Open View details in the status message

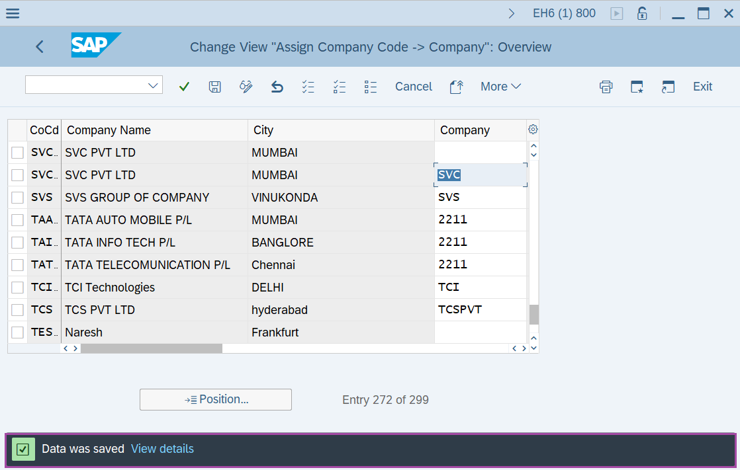pos(162,448)
